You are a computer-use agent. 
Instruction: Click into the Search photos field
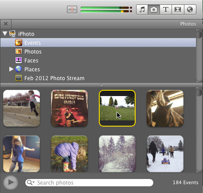89,182
